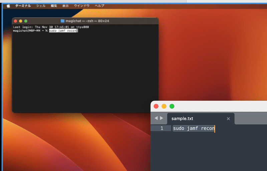The height and width of the screenshot is (171, 267).
Task: Select the sample.txt tab
Action: [201, 118]
